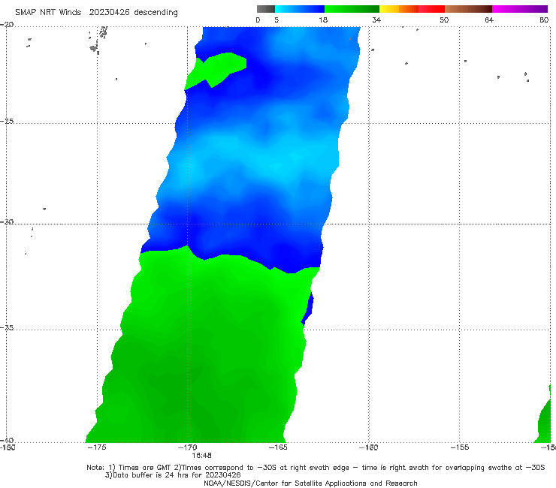Click the green segment of the color bar

352,9
